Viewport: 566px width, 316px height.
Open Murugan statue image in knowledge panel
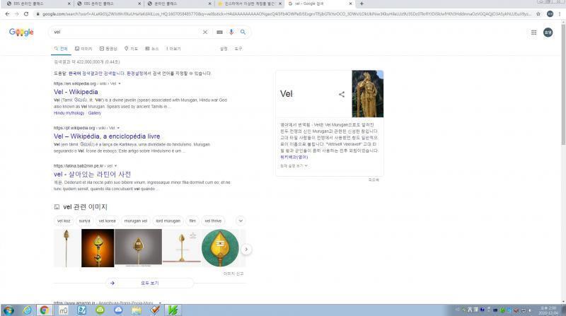tap(367, 94)
